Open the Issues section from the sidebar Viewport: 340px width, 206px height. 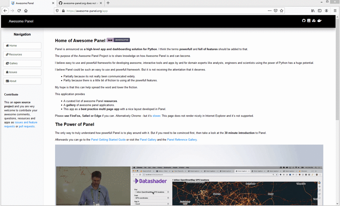coord(22,72)
